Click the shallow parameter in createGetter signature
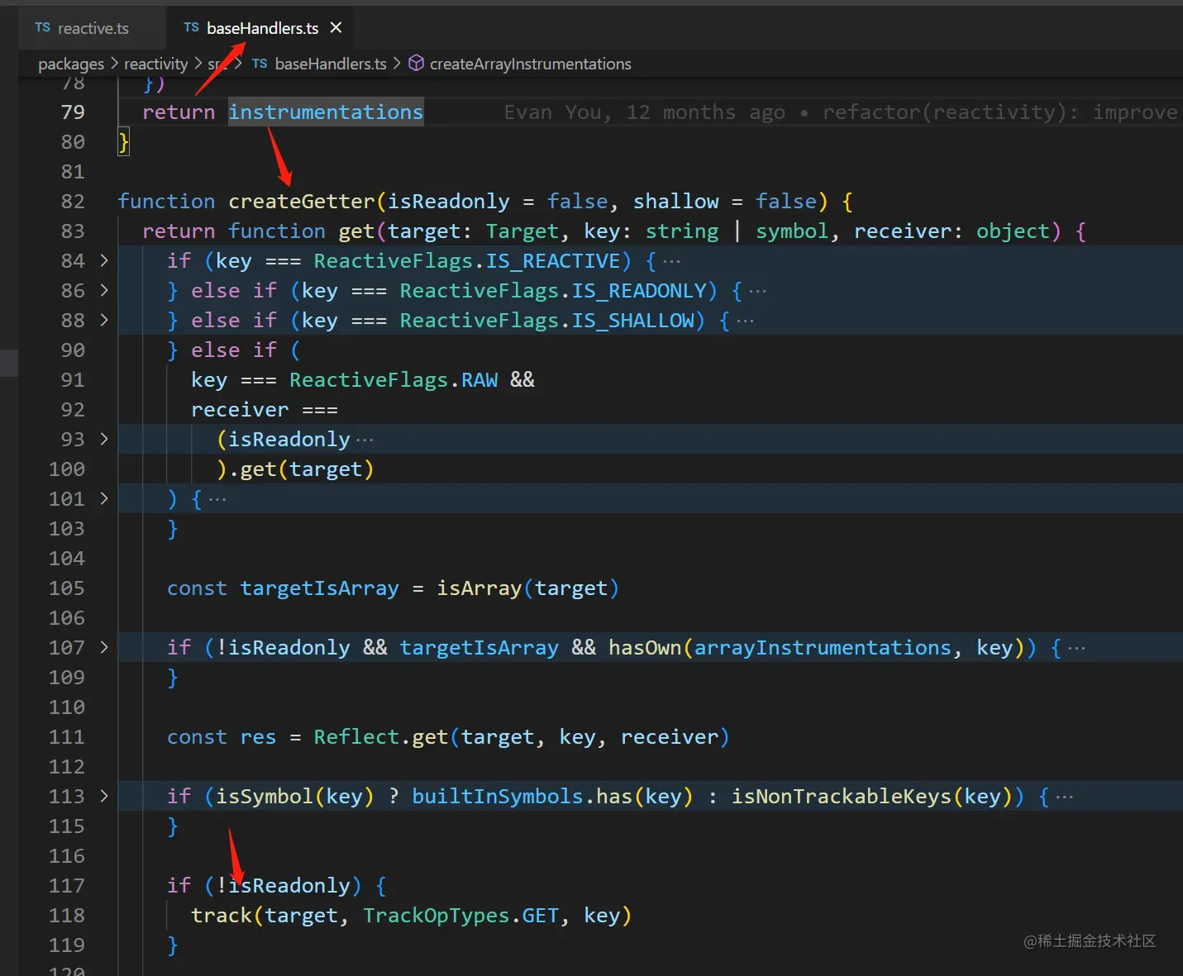The width and height of the screenshot is (1183, 976). coord(676,201)
